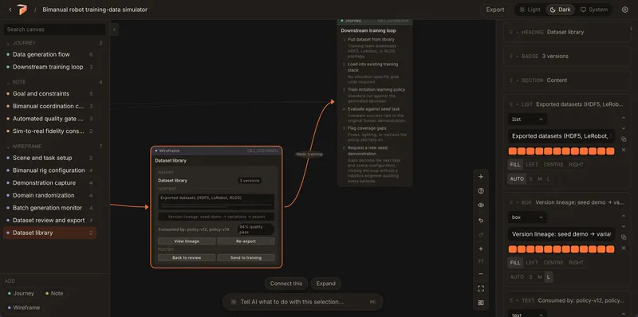Screen dimensions: 638x317
Task: Click the first orange width segment in LIST block
Action: (x=512, y=151)
